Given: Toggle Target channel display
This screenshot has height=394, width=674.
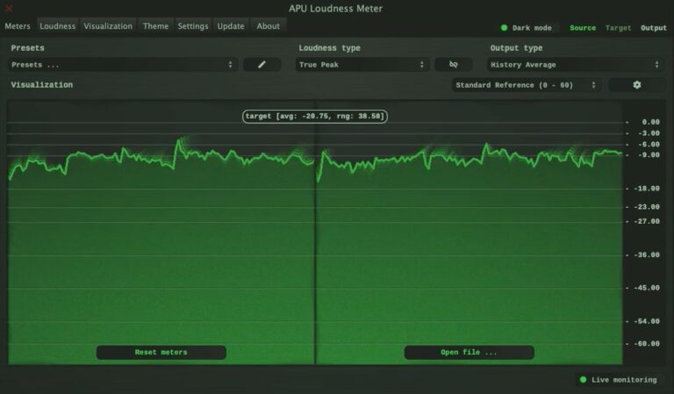Looking at the screenshot, I should pyautogui.click(x=618, y=28).
